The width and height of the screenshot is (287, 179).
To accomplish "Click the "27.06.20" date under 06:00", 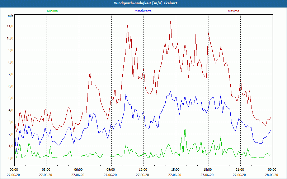I will pyautogui.click(x=78, y=175).
